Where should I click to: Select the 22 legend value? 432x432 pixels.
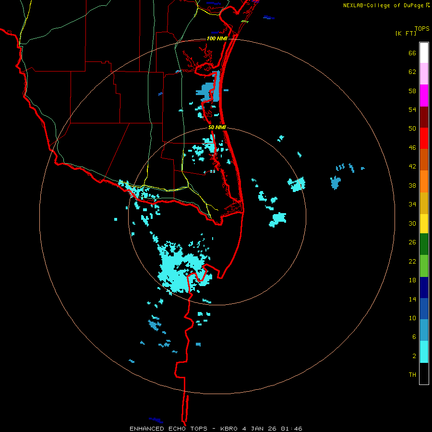point(412,261)
